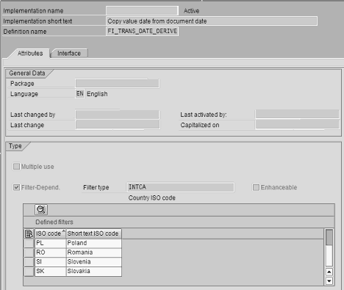Click the filter table scrollbar thumb
The height and width of the screenshot is (290, 344).
tap(329, 237)
